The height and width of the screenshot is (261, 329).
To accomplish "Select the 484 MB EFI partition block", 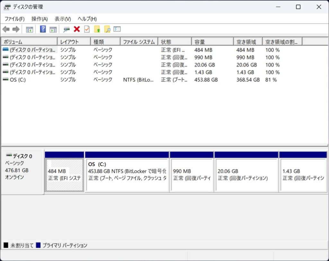I will (x=64, y=175).
